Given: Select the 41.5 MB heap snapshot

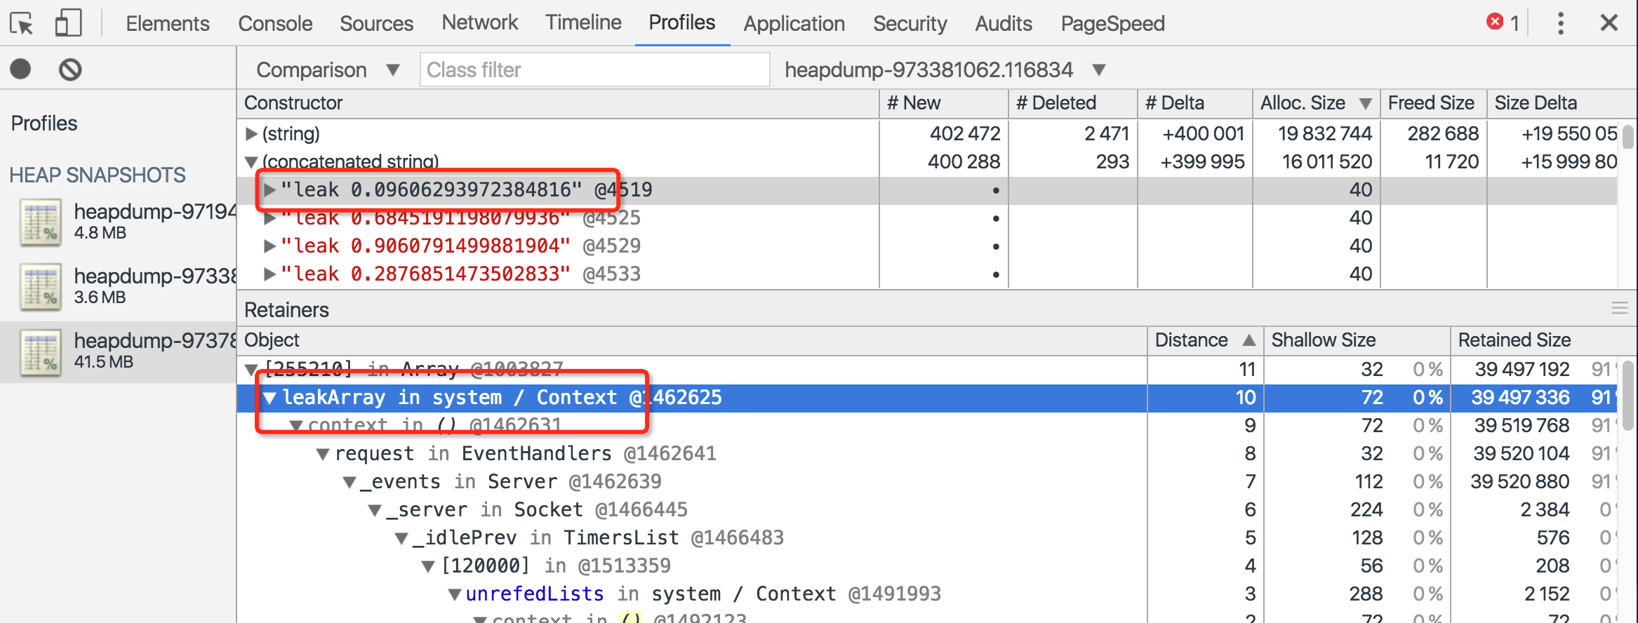Looking at the screenshot, I should [118, 351].
